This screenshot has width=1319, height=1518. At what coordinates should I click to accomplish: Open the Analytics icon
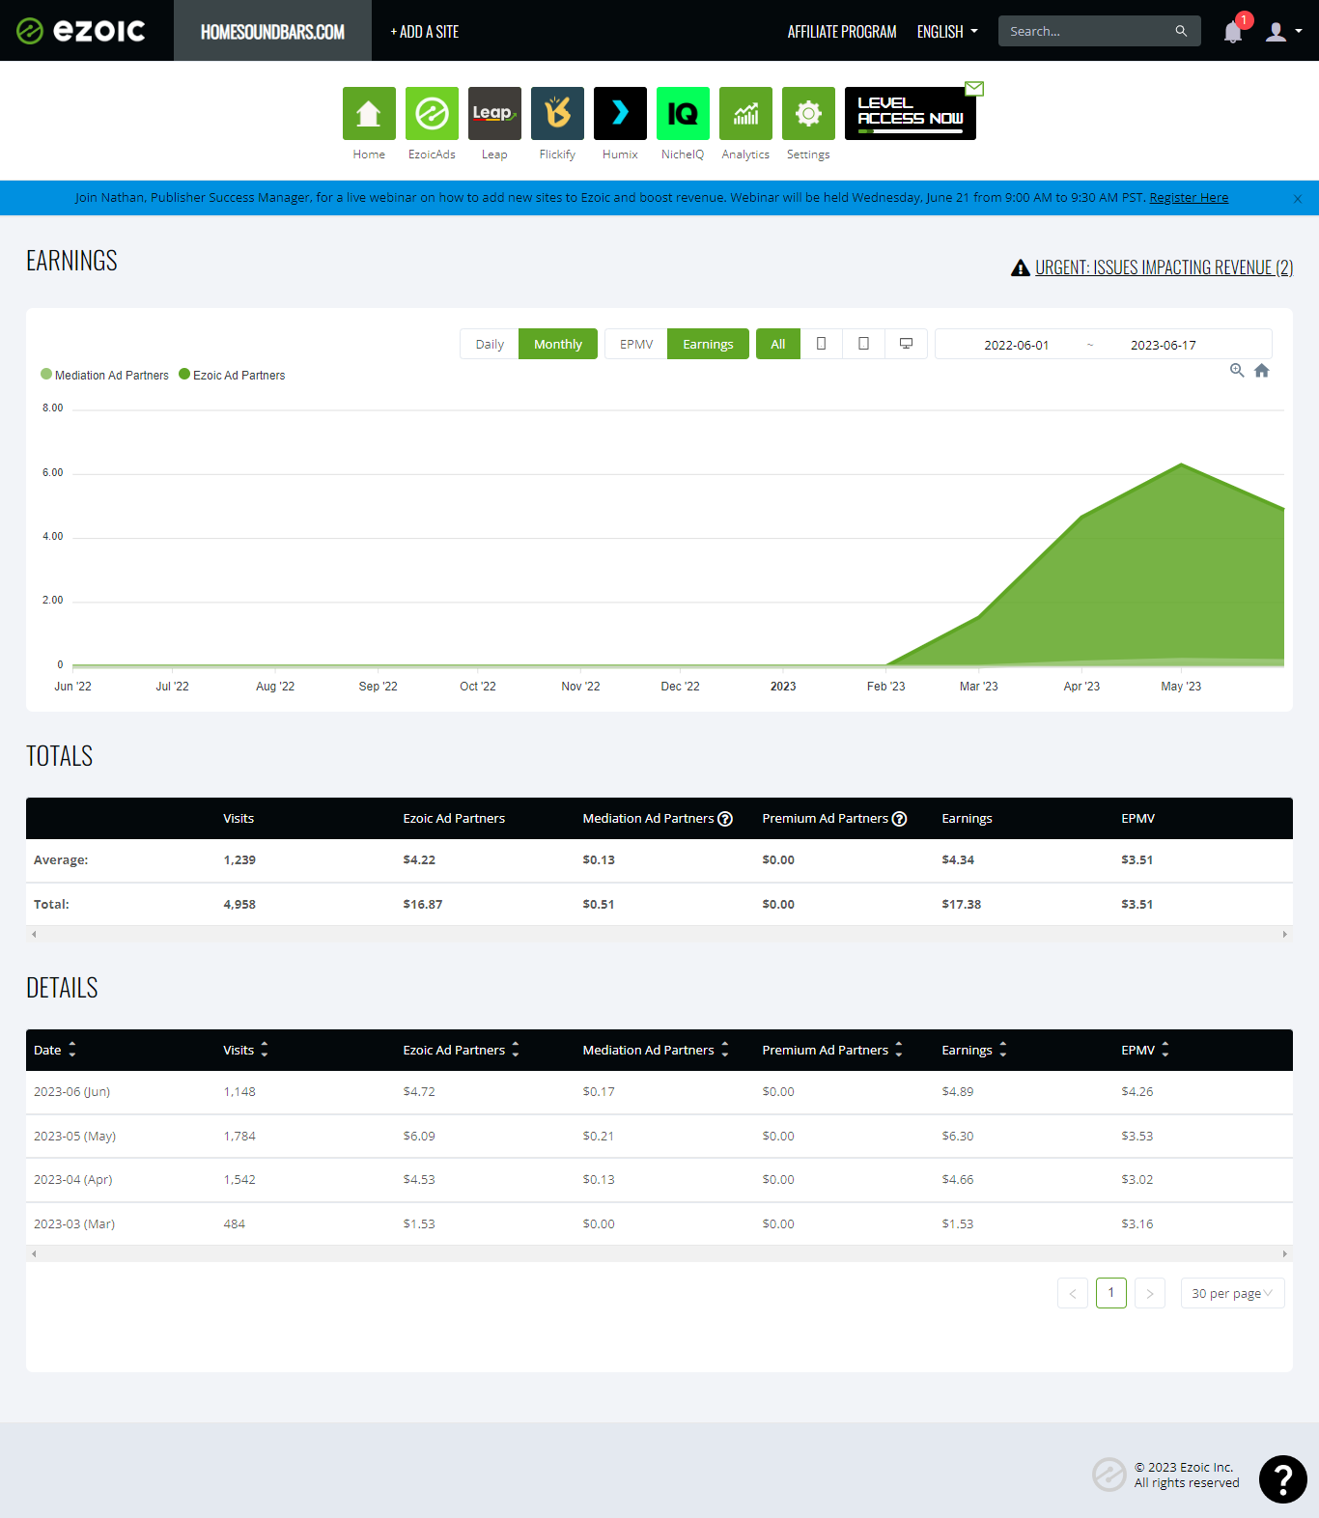[x=745, y=113]
